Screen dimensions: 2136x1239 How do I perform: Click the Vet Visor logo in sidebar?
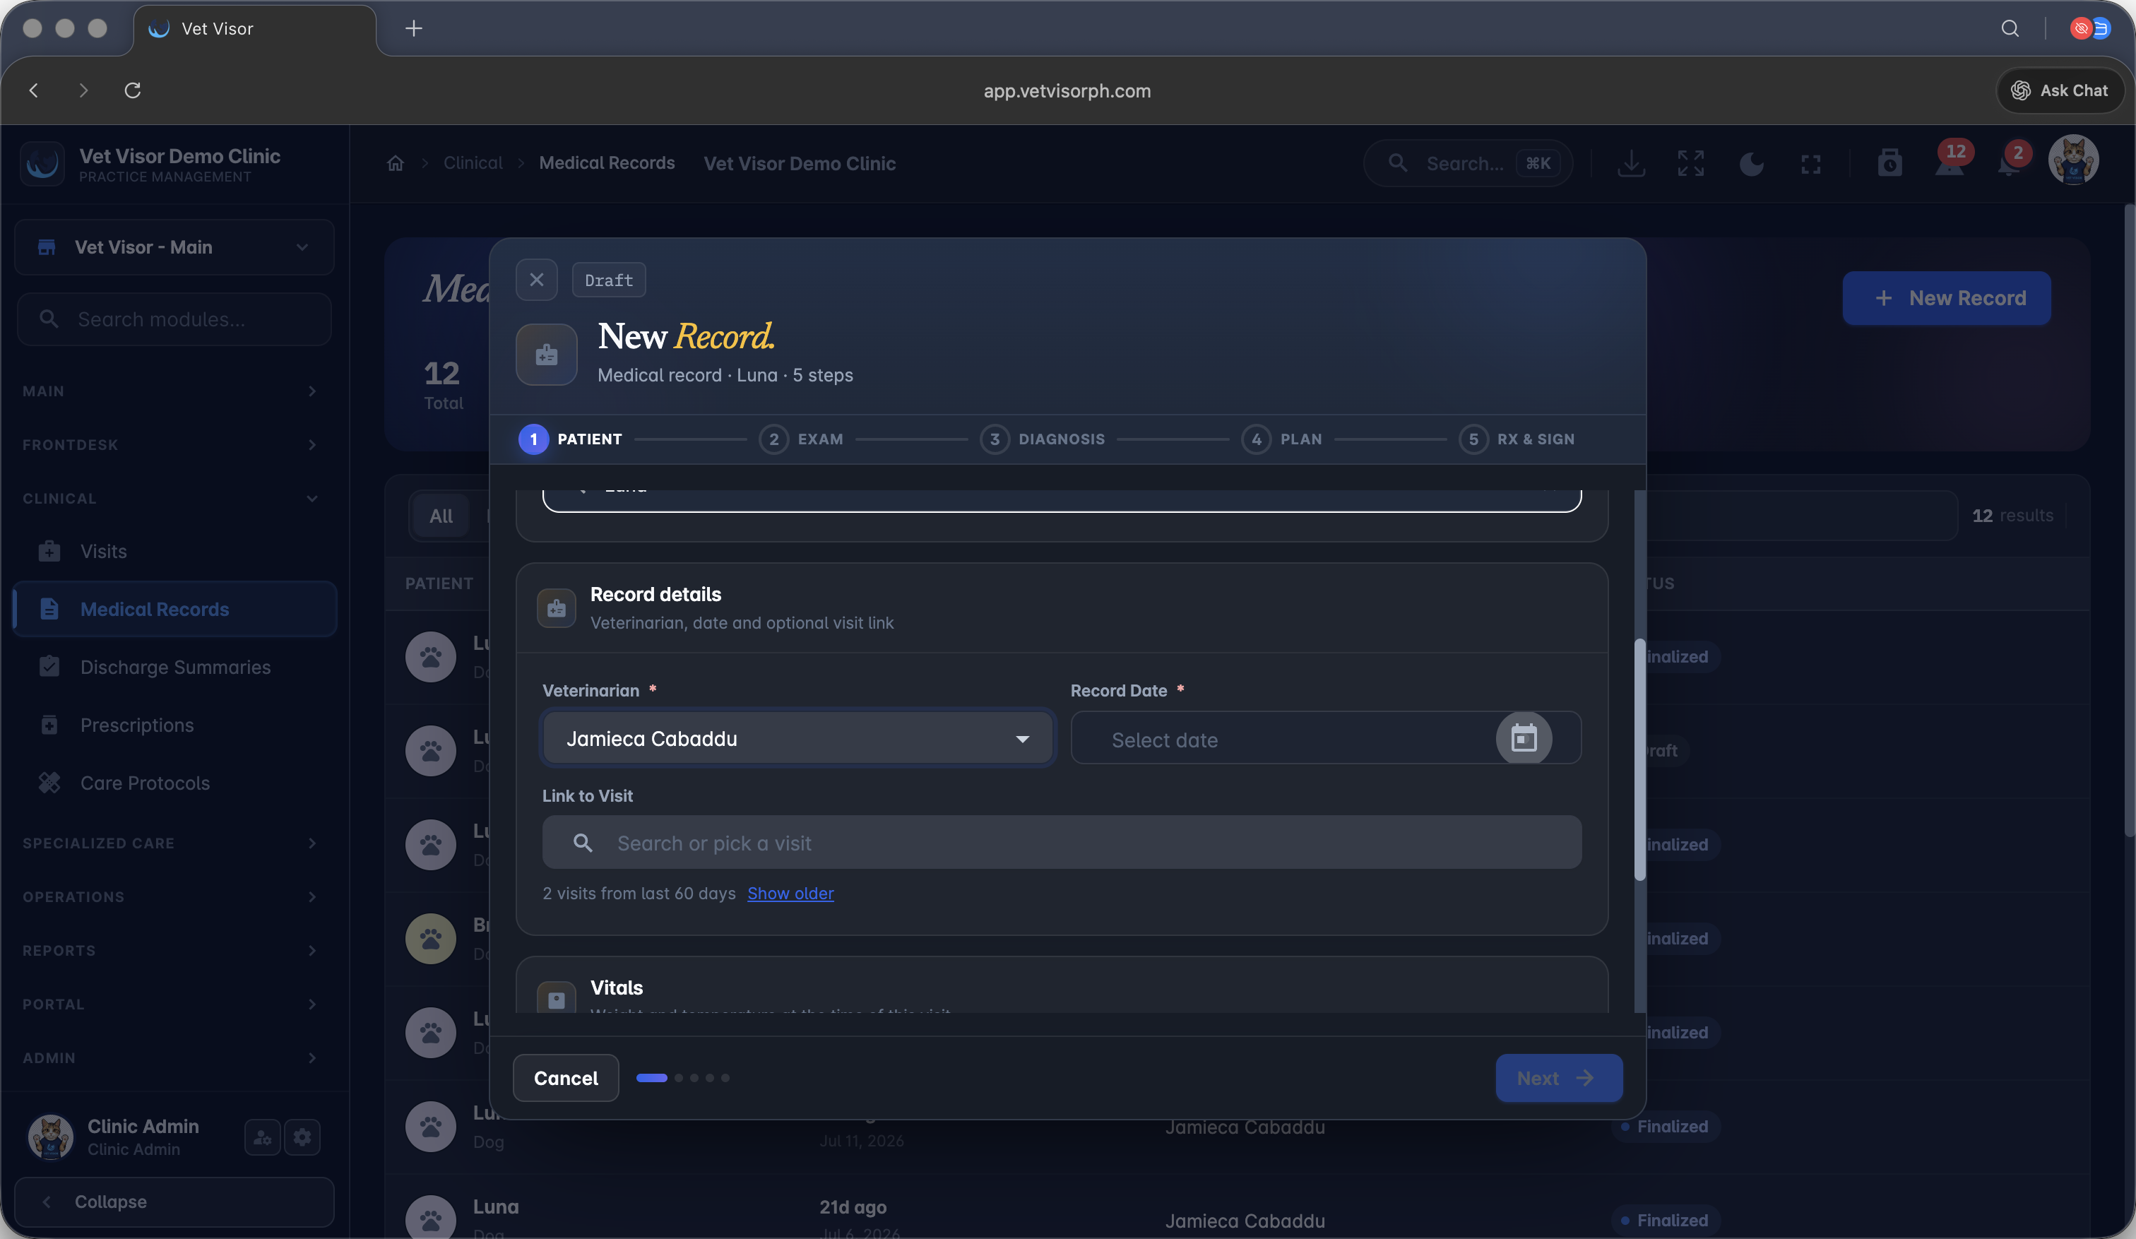pos(42,164)
